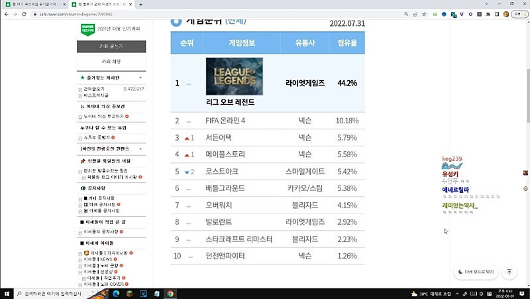
Task: Click the NAVER 대표카페 green badge
Action: click(87, 29)
